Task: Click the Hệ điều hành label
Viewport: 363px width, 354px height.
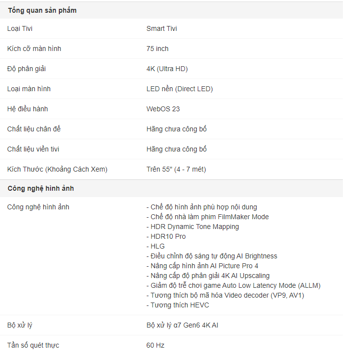Action: (x=27, y=109)
